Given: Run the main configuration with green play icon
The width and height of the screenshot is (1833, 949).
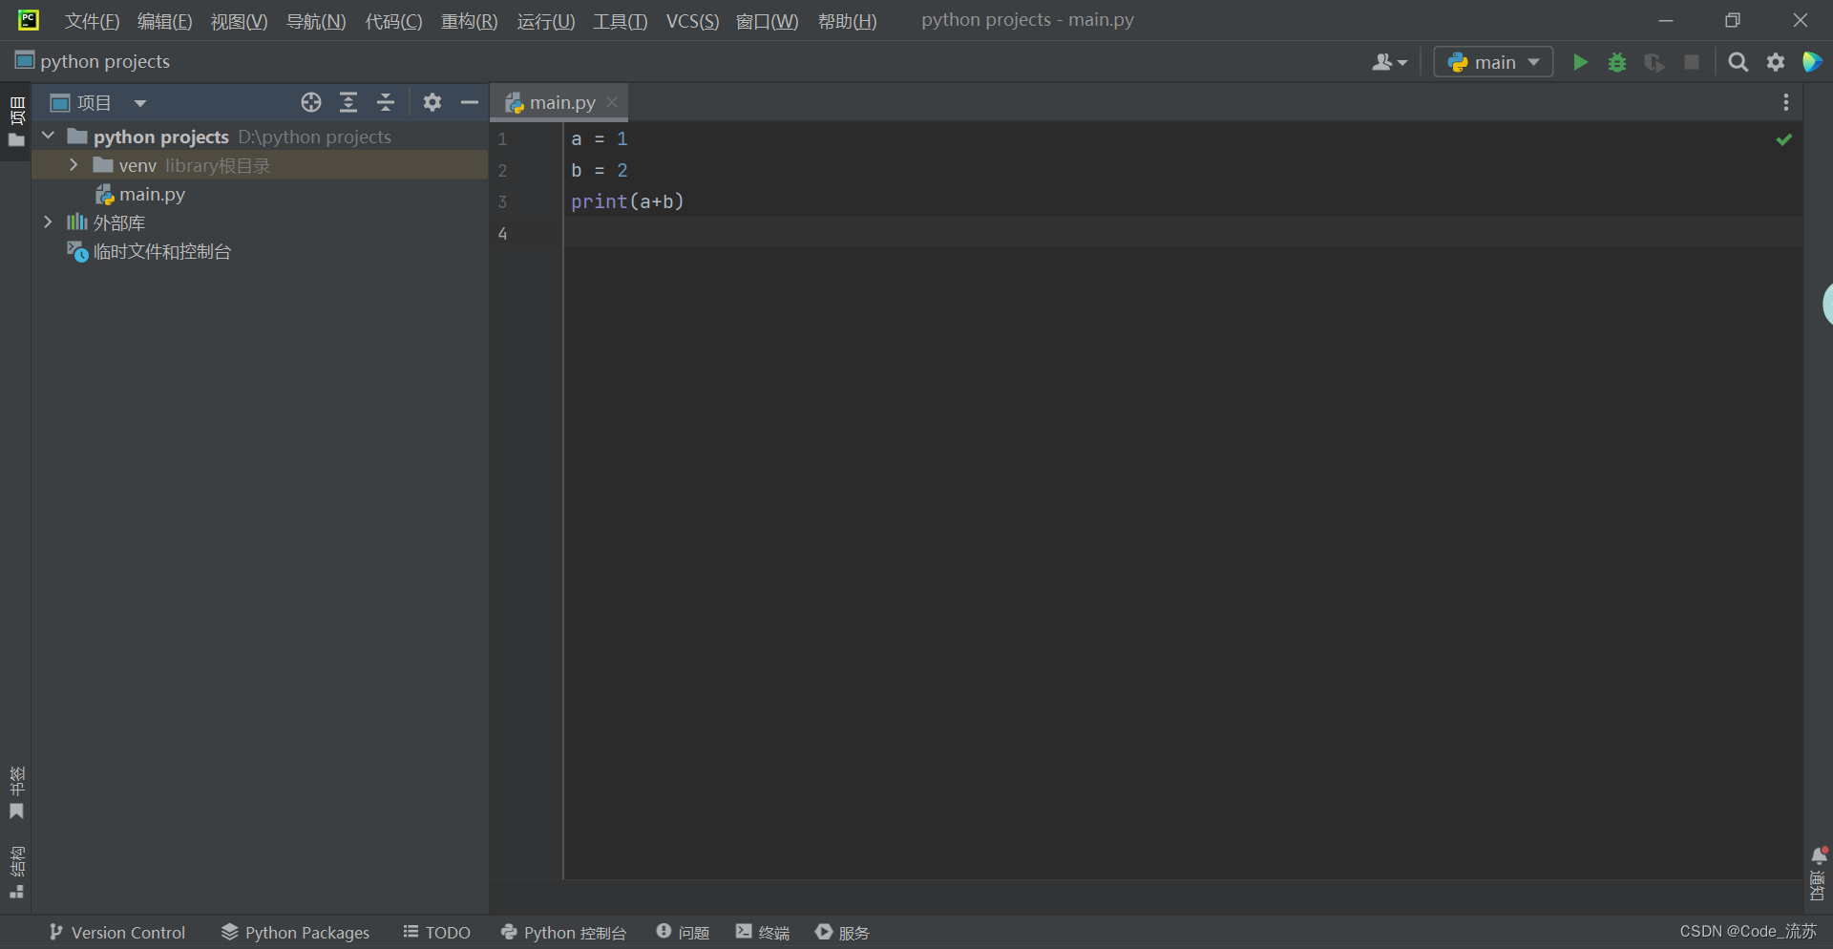Looking at the screenshot, I should point(1580,62).
